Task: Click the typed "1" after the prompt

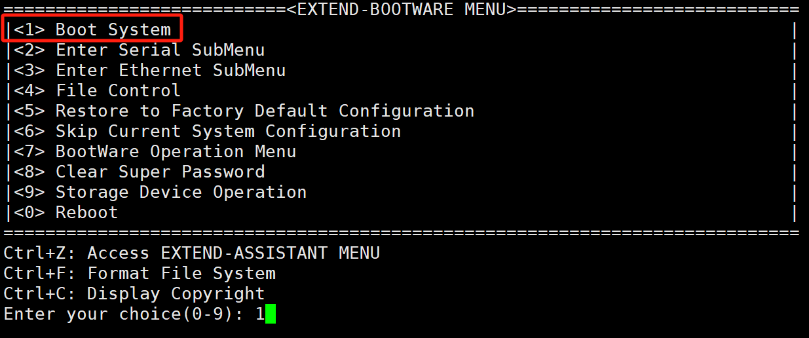Action: point(259,314)
